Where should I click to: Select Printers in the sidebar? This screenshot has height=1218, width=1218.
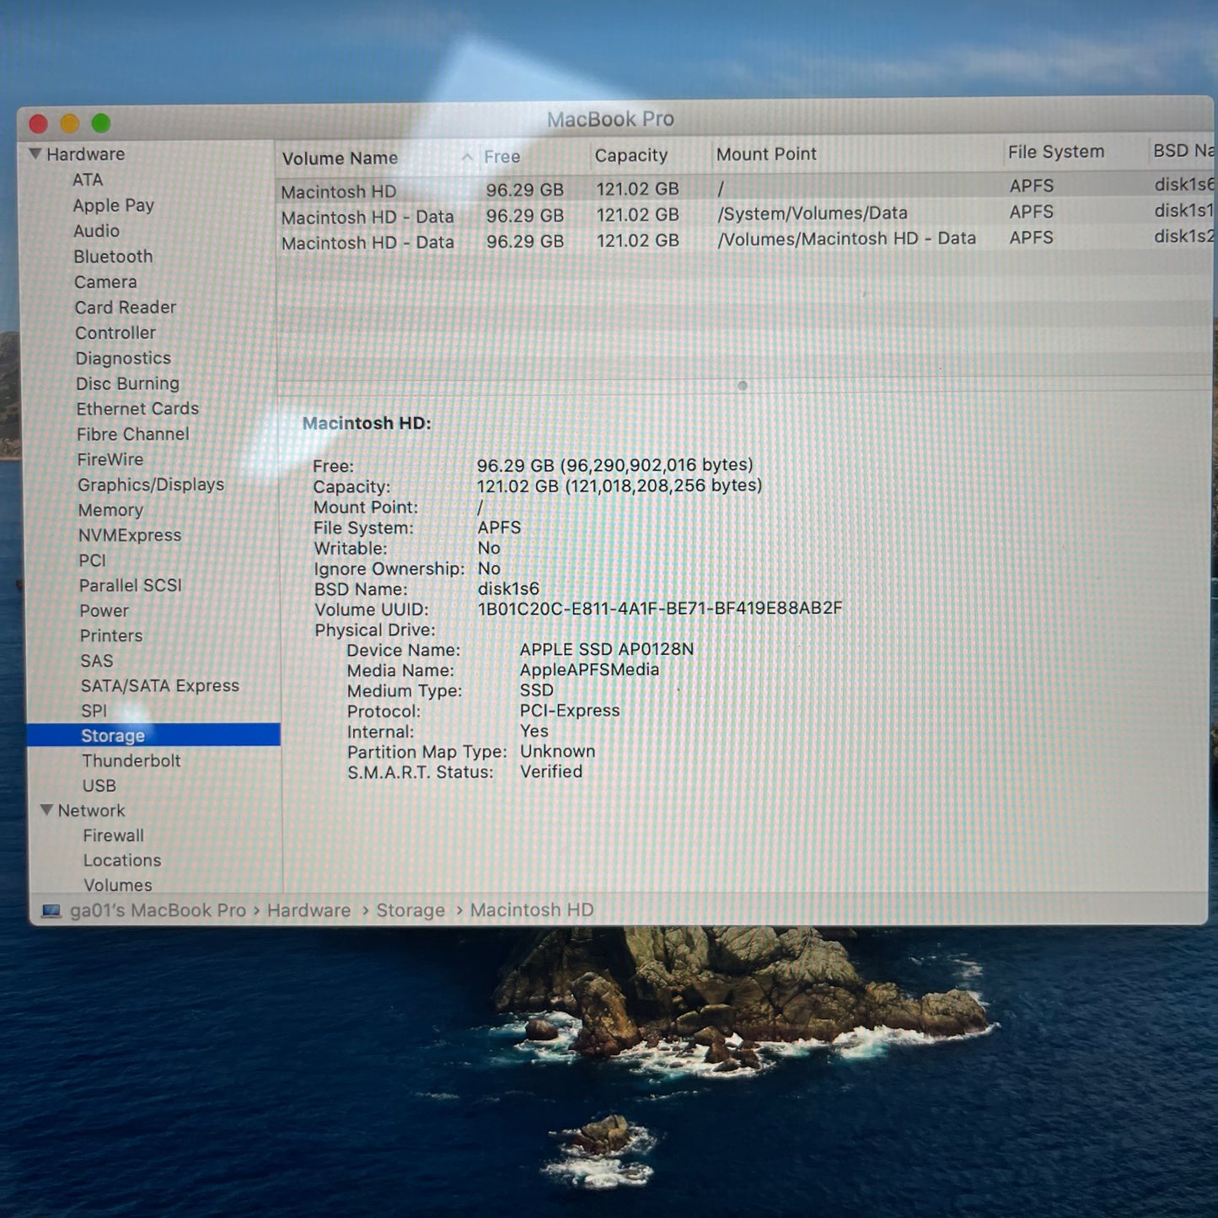[x=110, y=636]
